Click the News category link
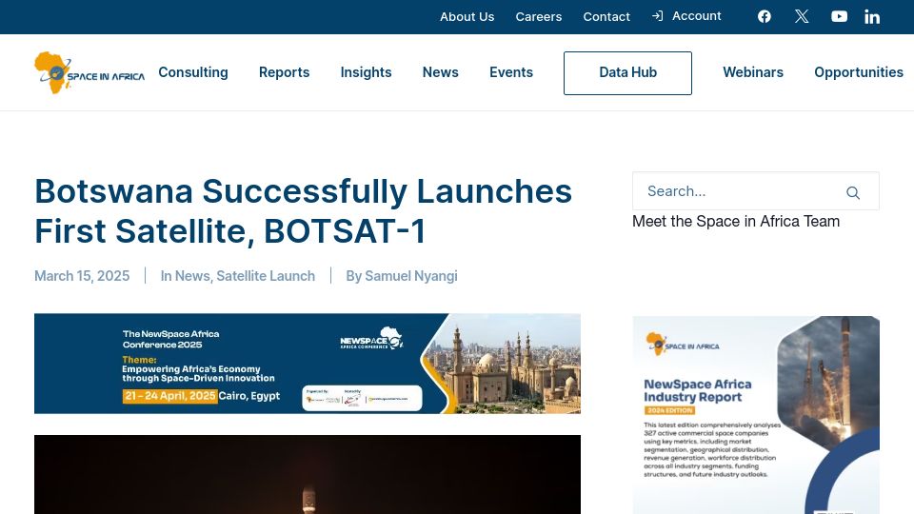The height and width of the screenshot is (514, 914). pos(192,276)
